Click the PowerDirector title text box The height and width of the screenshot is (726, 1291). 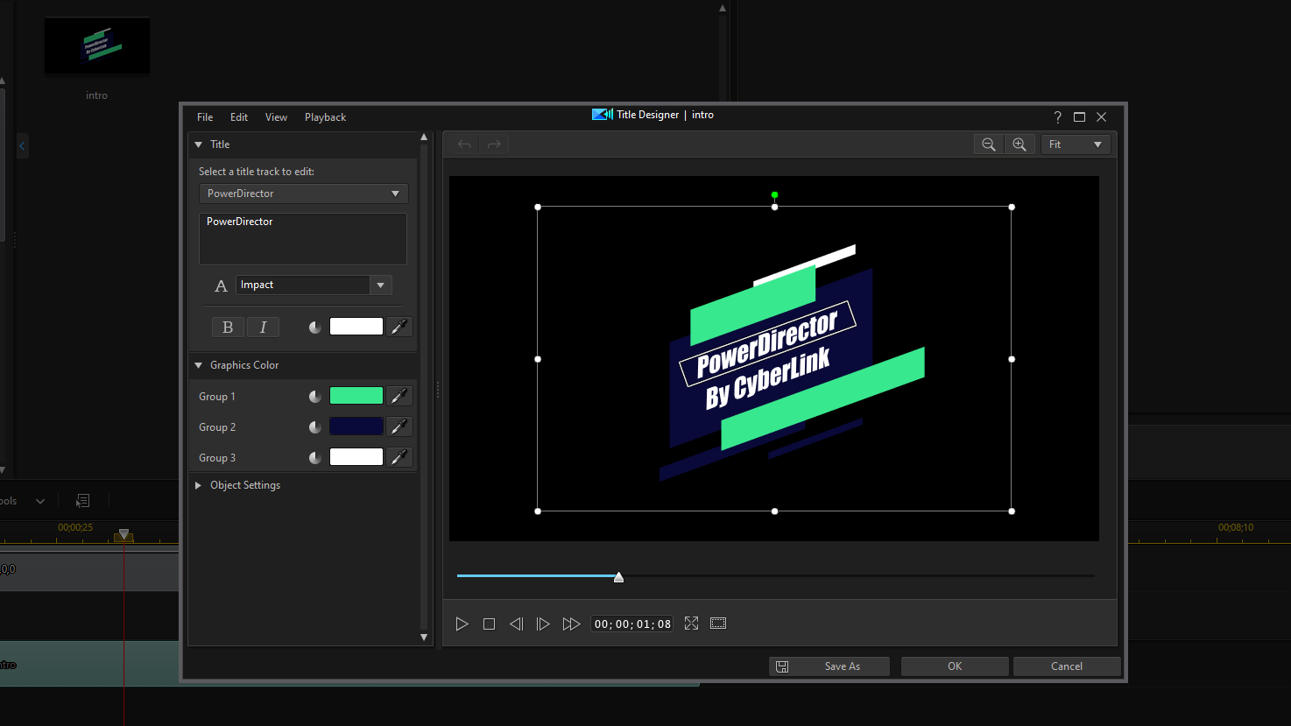point(303,239)
